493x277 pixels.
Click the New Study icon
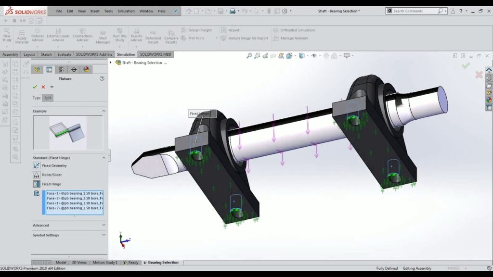coord(7,35)
